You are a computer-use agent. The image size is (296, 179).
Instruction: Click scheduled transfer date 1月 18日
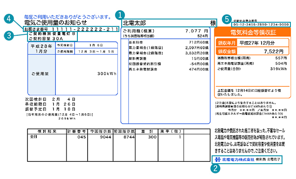point(63,109)
